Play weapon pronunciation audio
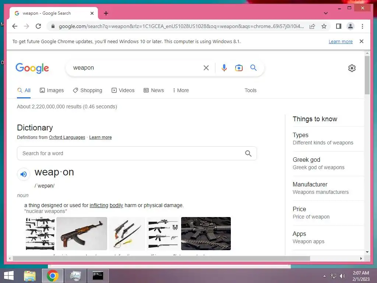Viewport: 377px width, 283px height. tap(24, 174)
